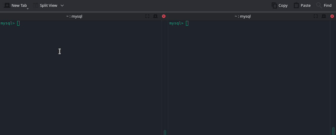336x135 pixels.
Task: Focus the left pane mysql prompt
Action: click(x=10, y=23)
